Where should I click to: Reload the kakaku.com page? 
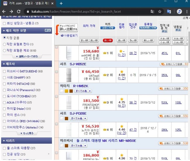click(x=19, y=11)
